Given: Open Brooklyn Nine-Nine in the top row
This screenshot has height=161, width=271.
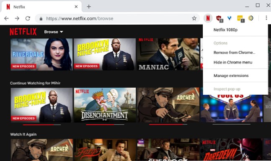Looking at the screenshot, I should [x=105, y=54].
